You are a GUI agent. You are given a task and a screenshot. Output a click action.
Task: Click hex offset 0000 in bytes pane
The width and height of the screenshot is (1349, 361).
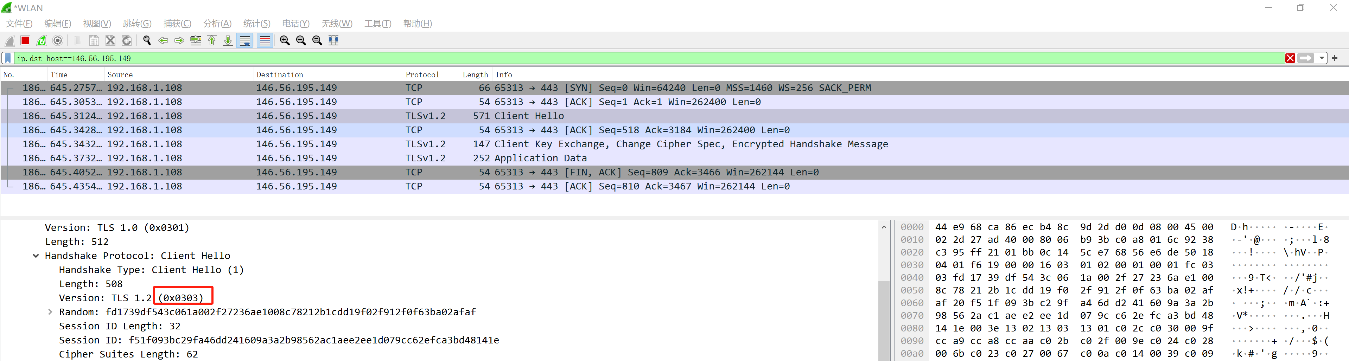point(912,227)
